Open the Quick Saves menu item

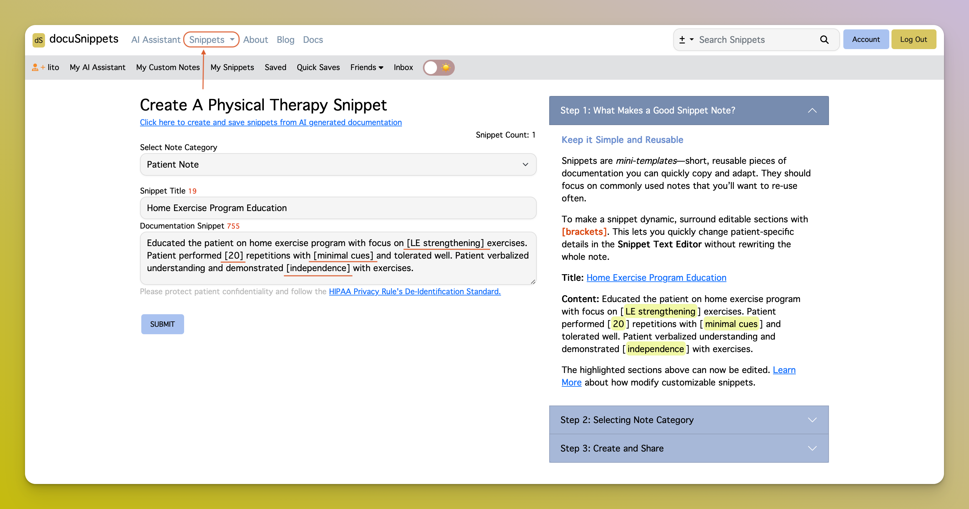click(318, 67)
